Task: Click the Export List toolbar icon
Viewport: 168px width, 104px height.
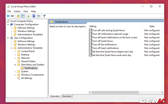Action: click(28, 16)
